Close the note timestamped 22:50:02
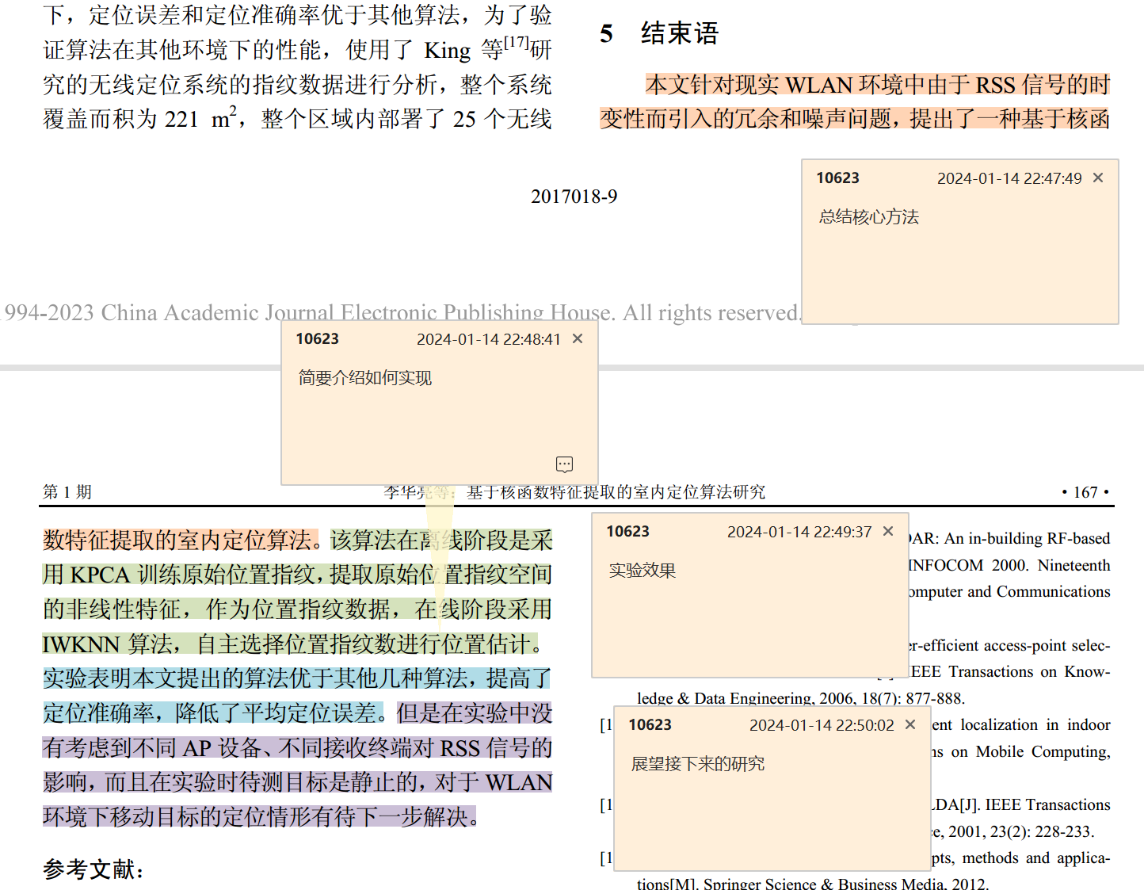Screen dimensions: 1144x890 click(910, 724)
